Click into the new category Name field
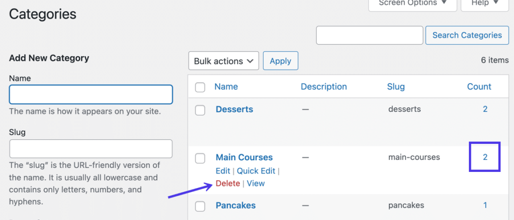 [91, 94]
